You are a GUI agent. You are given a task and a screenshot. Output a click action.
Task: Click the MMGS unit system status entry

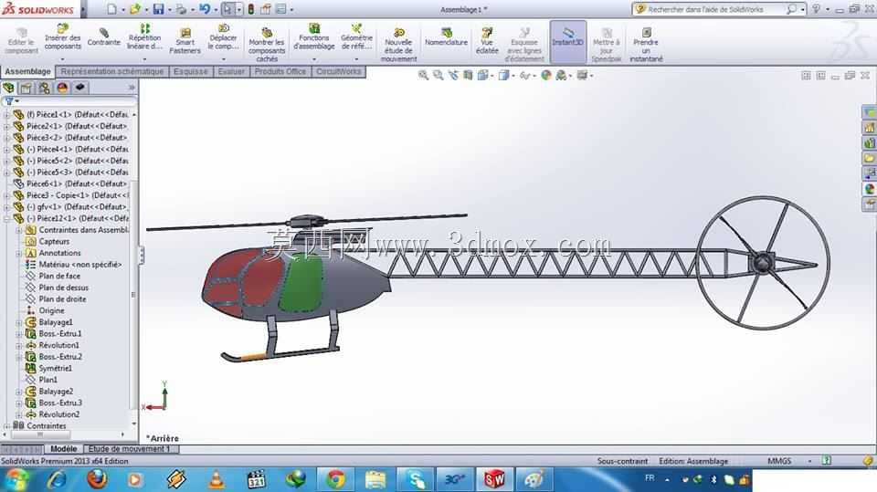[x=779, y=461]
